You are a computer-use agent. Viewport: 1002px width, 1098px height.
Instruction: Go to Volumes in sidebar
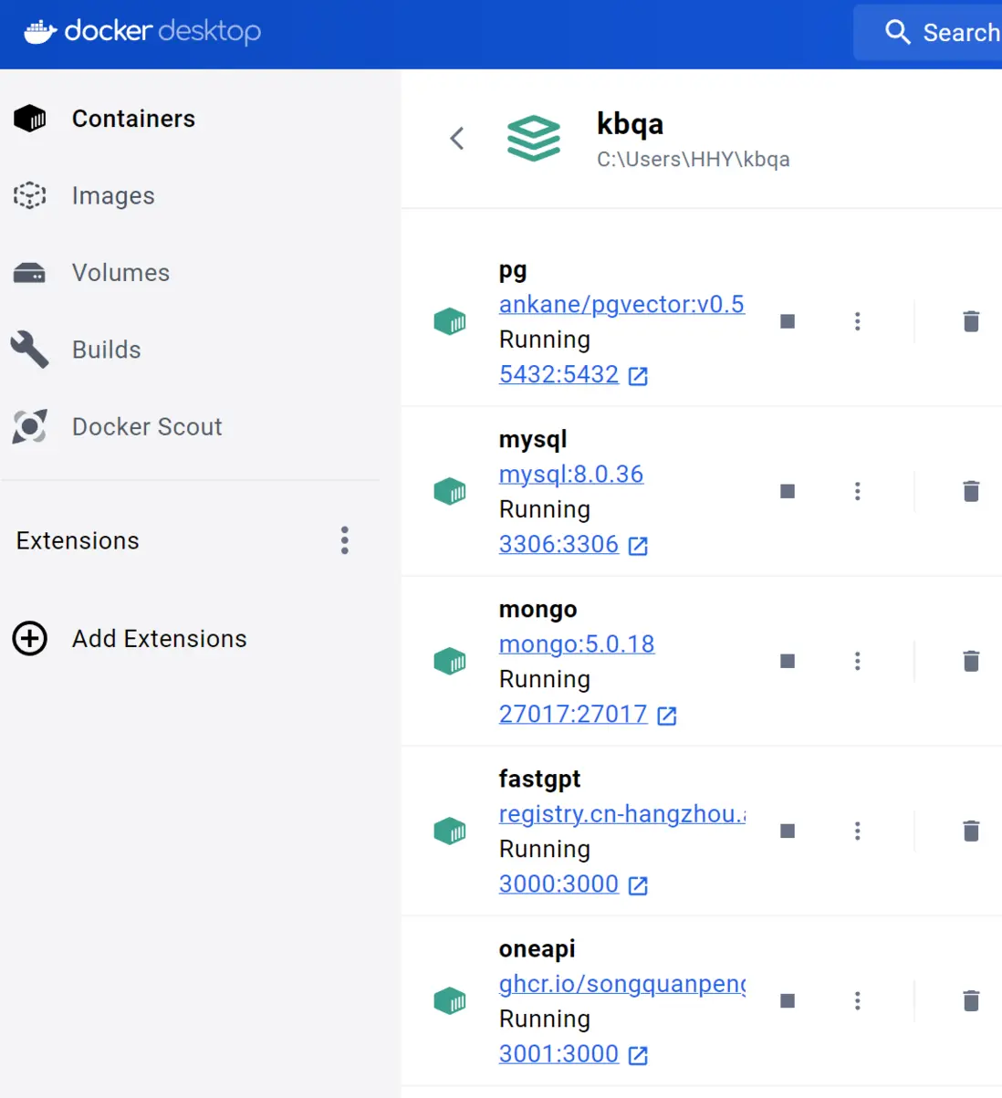point(120,273)
